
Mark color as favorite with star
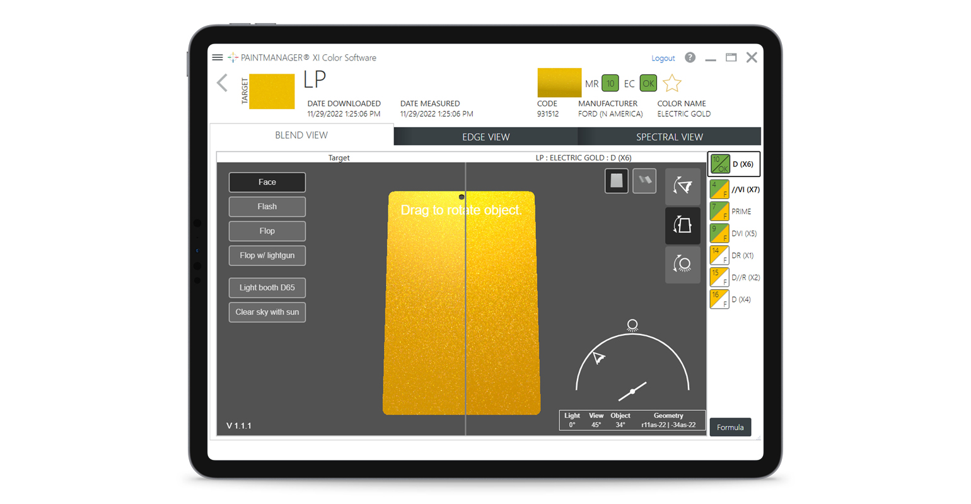[x=672, y=83]
